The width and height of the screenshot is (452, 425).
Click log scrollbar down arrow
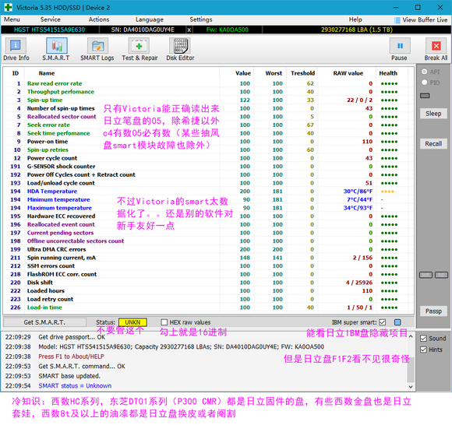coord(411,387)
